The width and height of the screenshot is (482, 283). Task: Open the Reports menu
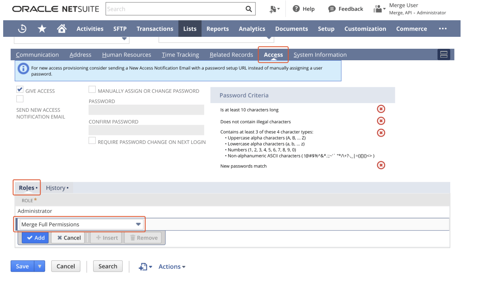[218, 29]
